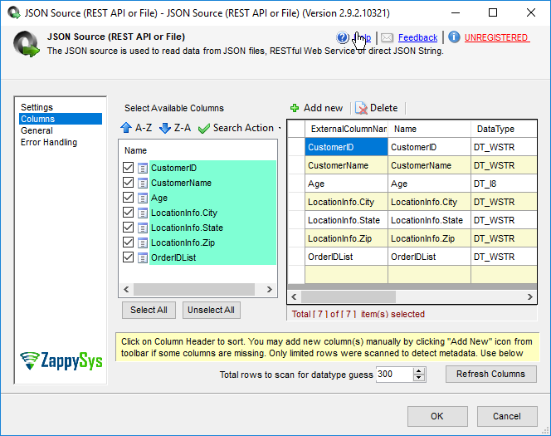Sort grid by Name column header
Screen dimensions: 551x436
coord(429,129)
